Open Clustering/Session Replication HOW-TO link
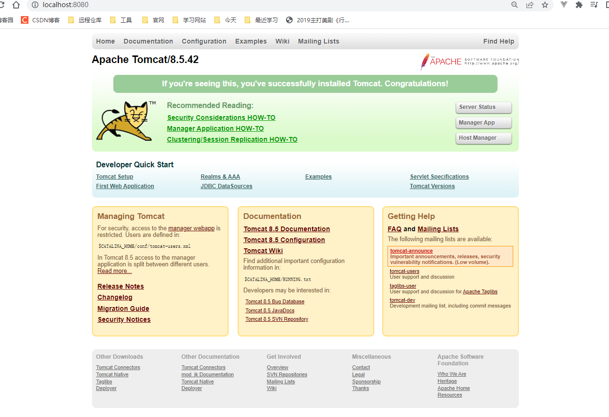609x417 pixels. tap(232, 139)
